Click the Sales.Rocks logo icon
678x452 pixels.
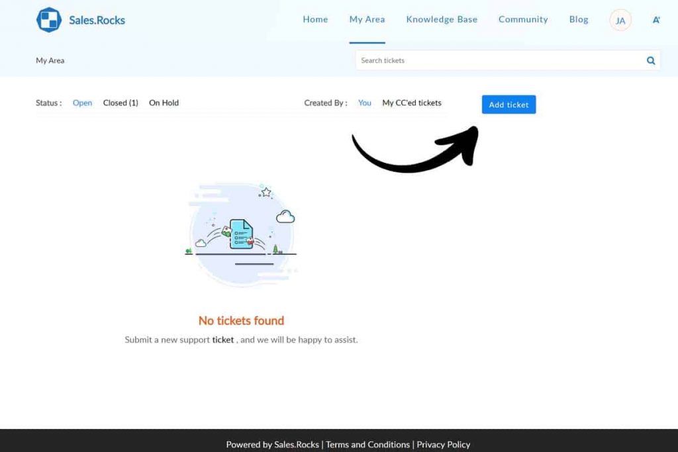tap(49, 20)
